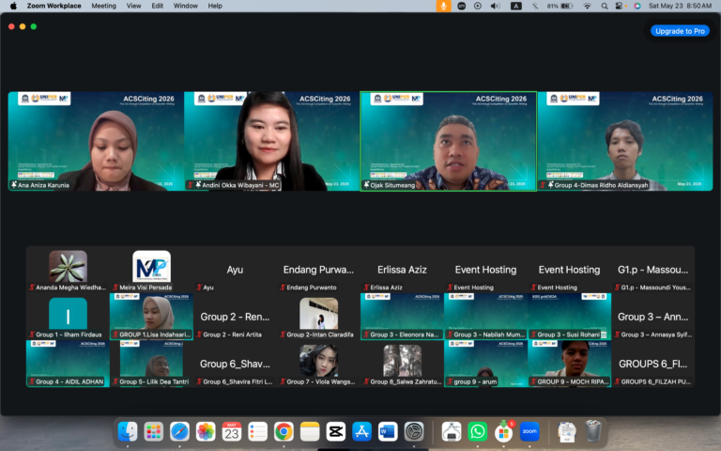The width and height of the screenshot is (721, 451).
Task: Select Group 4-Dimas Ridho Aldiansyah video tile
Action: 625,141
